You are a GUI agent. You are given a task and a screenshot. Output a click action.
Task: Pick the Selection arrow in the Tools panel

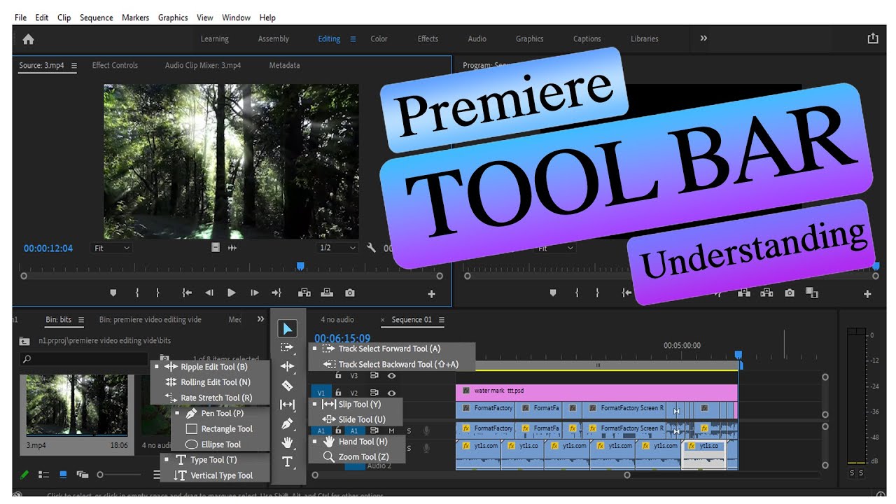(x=288, y=329)
